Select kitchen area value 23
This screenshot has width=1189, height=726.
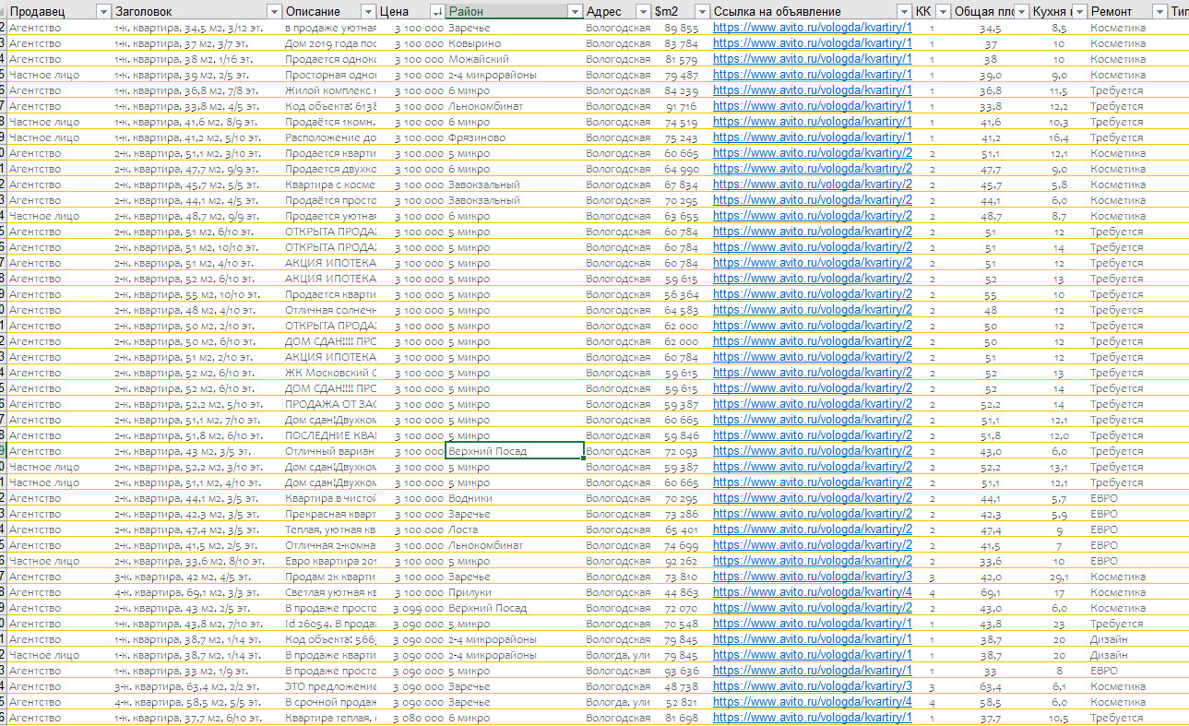1059,624
